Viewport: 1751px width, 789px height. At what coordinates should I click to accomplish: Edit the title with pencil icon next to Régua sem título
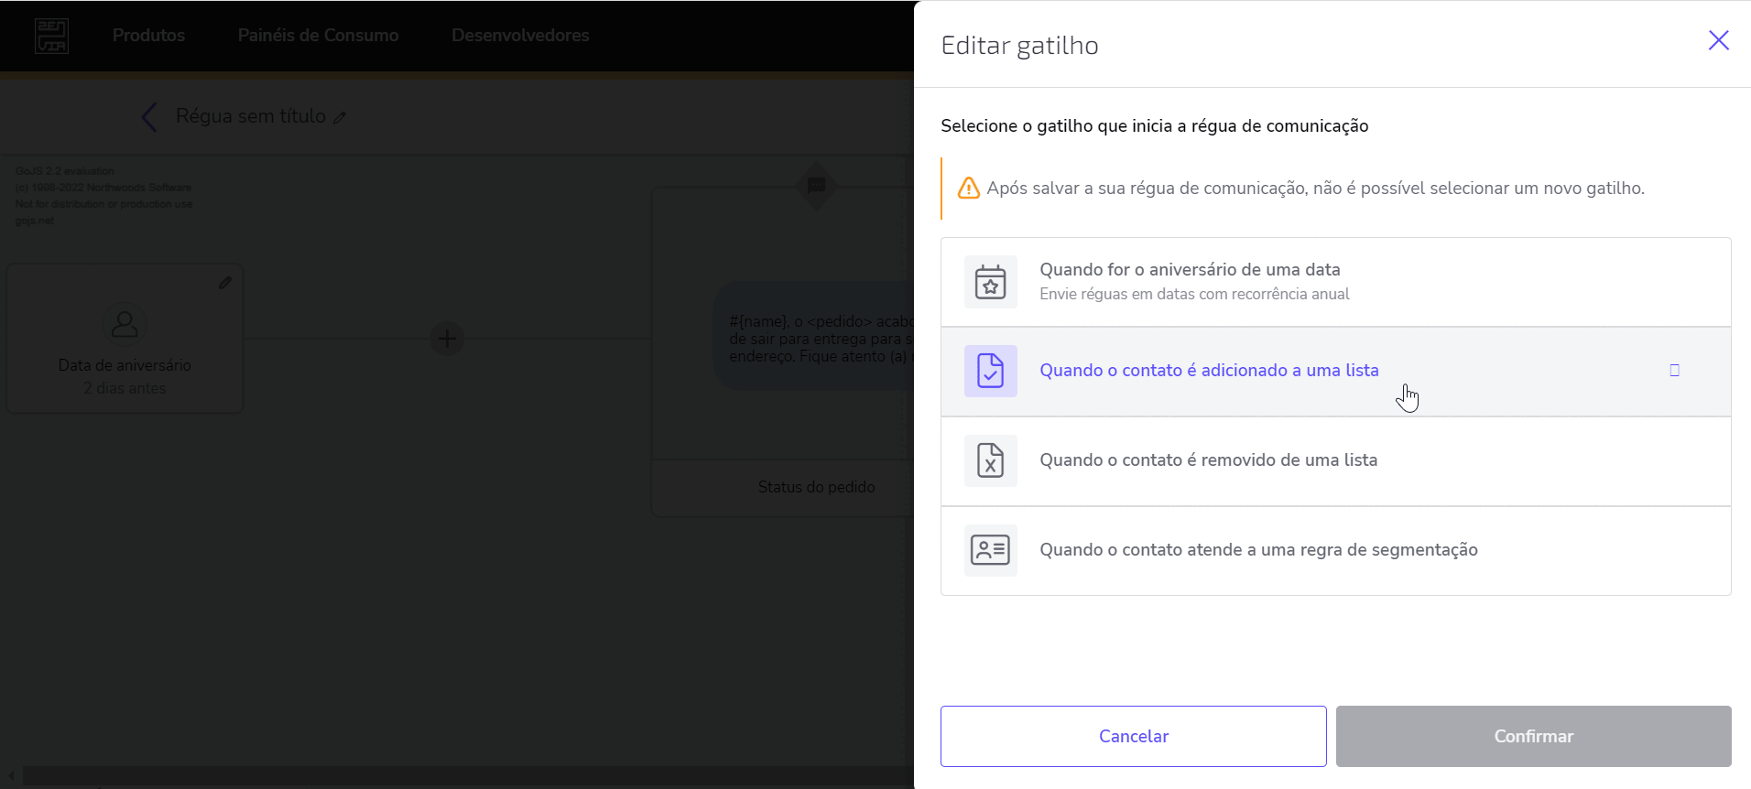point(340,117)
